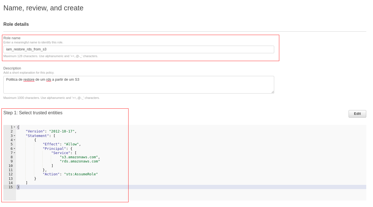Image resolution: width=373 pixels, height=207 pixels.
Task: Click the Edit button for trusted entities
Action: point(357,114)
